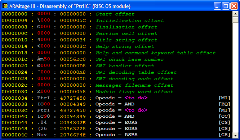Click the vertical scrollbar thumb

click(235, 20)
